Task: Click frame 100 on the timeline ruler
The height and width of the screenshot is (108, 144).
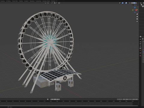Action: click(38, 101)
